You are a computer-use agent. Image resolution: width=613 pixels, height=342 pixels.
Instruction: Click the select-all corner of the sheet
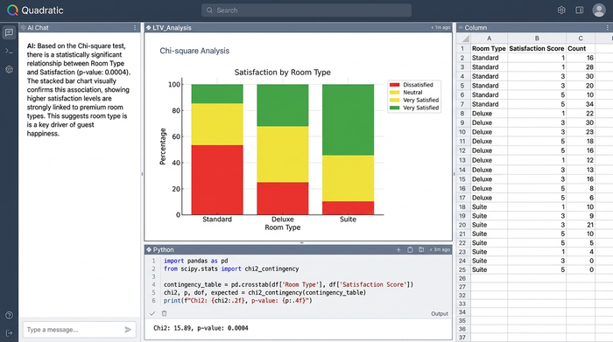[463, 38]
